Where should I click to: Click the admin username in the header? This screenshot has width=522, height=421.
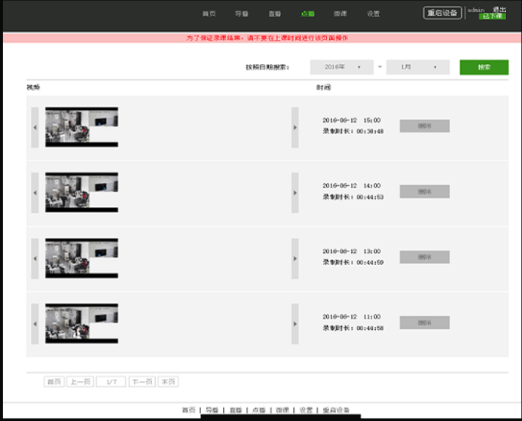(x=476, y=10)
